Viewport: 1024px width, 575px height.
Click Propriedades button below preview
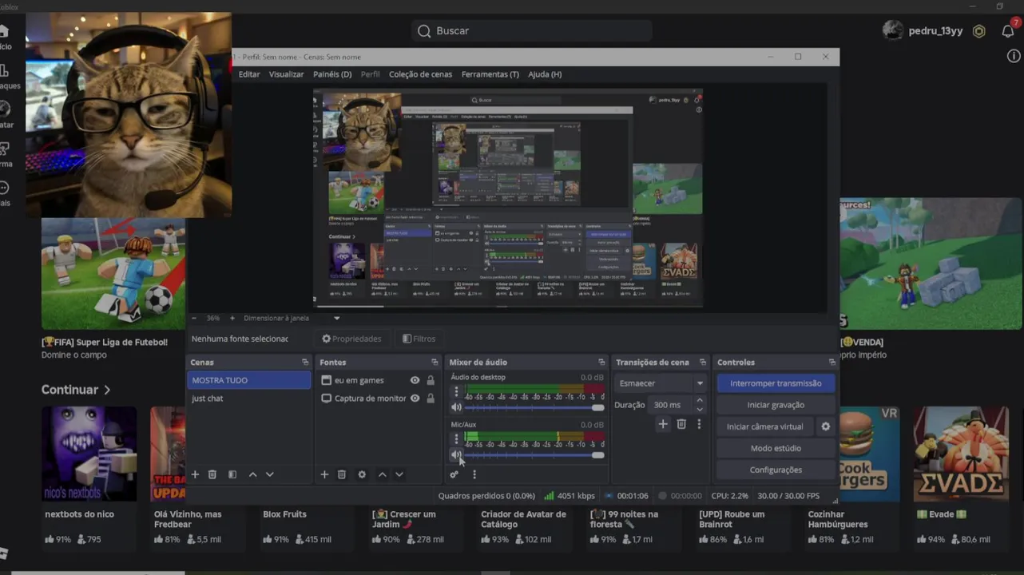coord(352,339)
